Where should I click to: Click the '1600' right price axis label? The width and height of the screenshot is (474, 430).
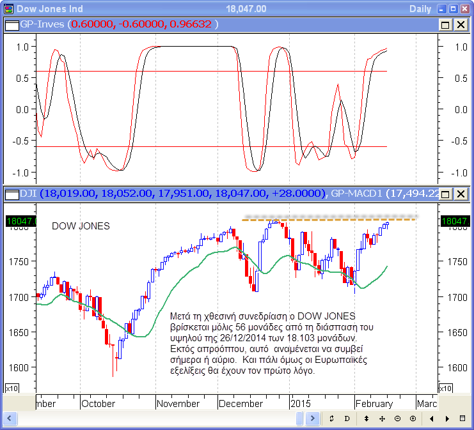point(457,368)
